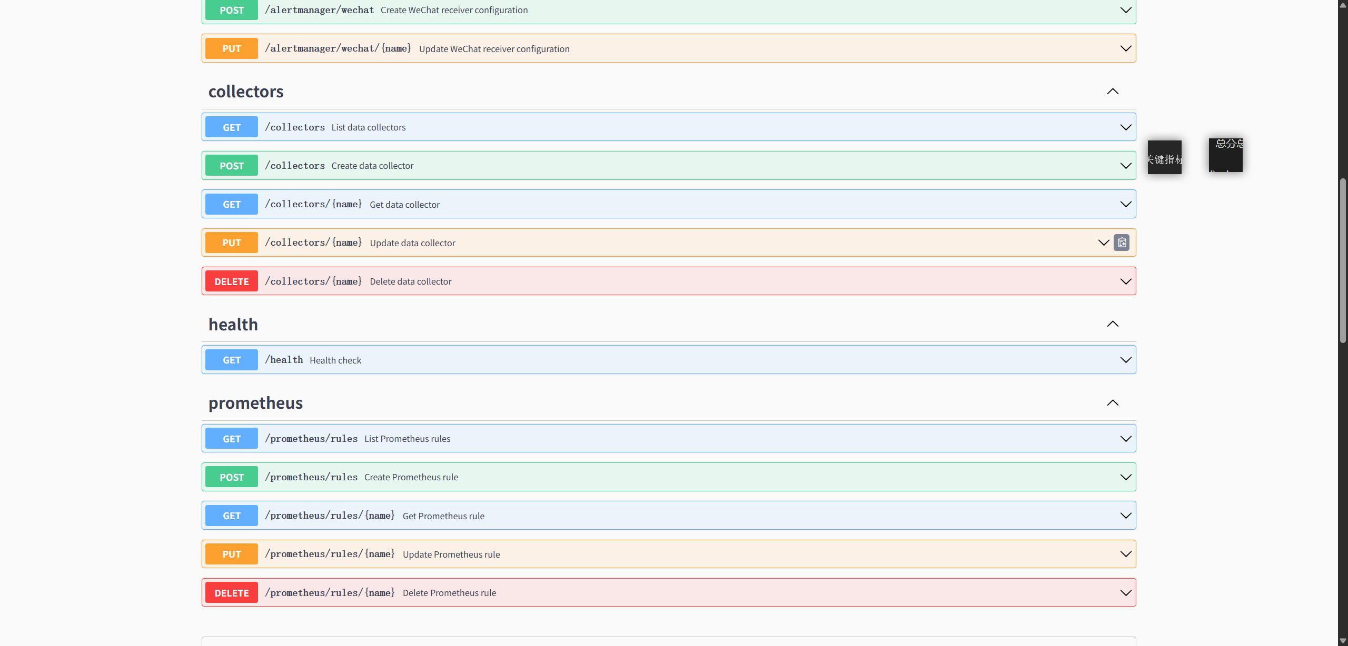Click POST badge for /alertmanager/wechat
Screen dimensions: 1348x646
[x=232, y=10]
